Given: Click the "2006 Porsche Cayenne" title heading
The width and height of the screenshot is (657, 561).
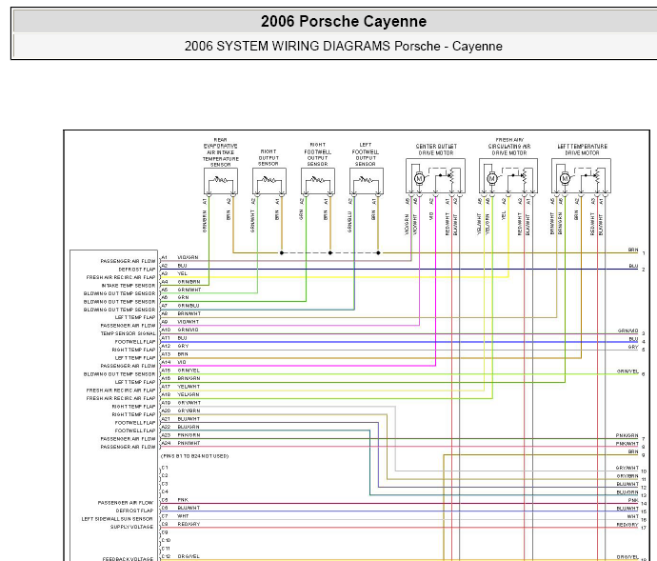Looking at the screenshot, I should (x=344, y=21).
